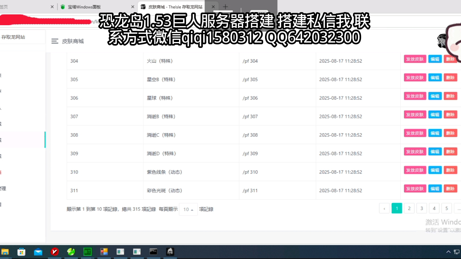461x259 pixels.
Task: Open the records-per-page dropdown showing 10
Action: tap(188, 209)
